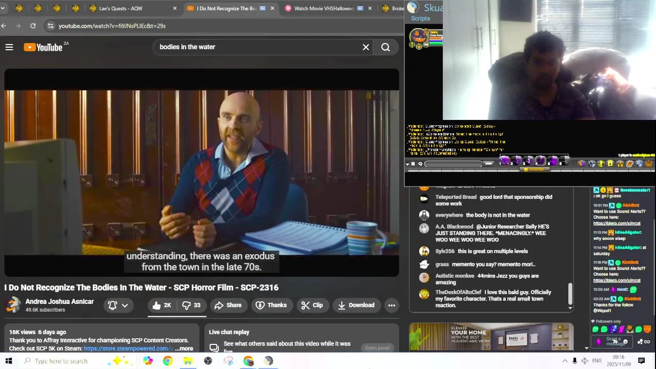Switch to the Broke... browser tab
Screen dimensions: 656x369
tap(393, 8)
